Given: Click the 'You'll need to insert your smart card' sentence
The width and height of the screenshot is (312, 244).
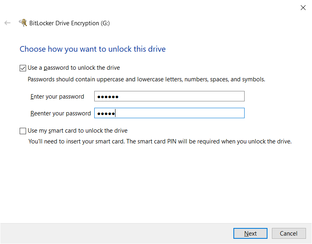Looking at the screenshot, I should point(77,141).
